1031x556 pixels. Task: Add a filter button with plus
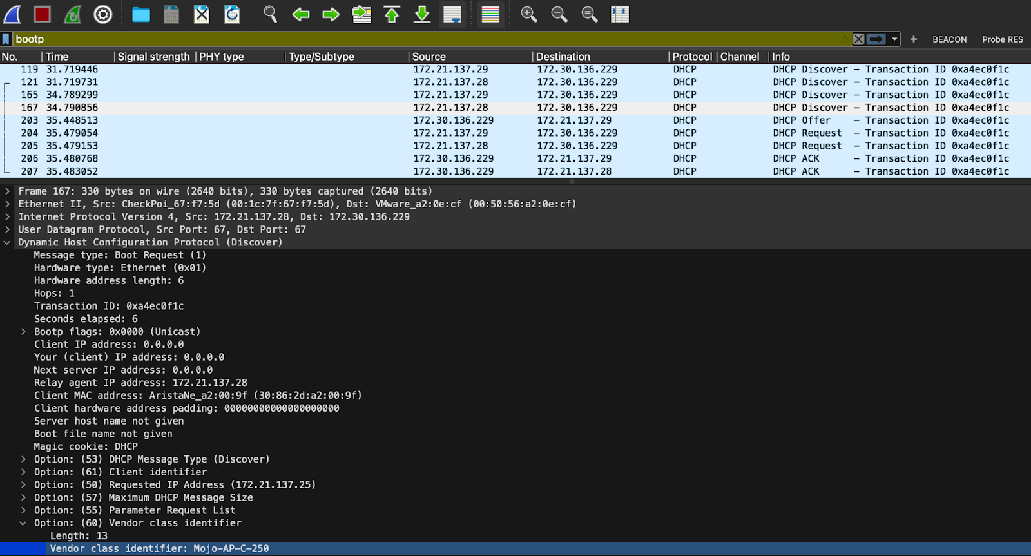(913, 39)
